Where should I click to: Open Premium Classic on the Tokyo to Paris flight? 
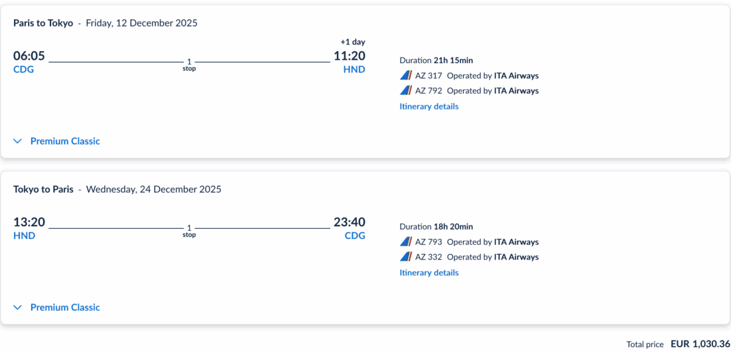65,307
